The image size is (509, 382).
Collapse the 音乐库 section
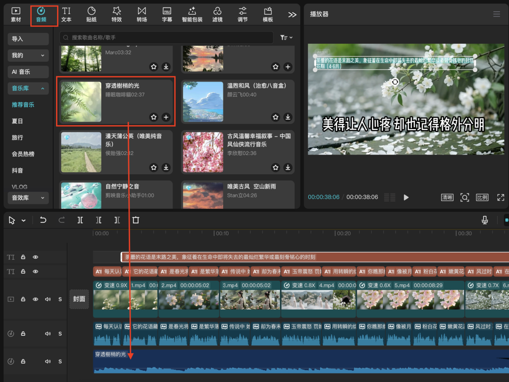28,88
